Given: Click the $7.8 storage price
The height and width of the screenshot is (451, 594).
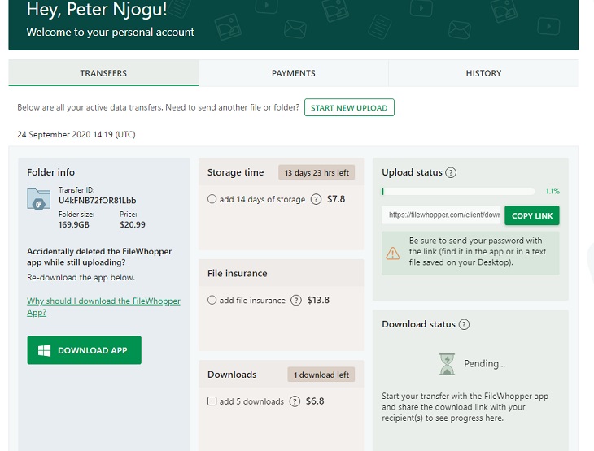Looking at the screenshot, I should coord(336,199).
